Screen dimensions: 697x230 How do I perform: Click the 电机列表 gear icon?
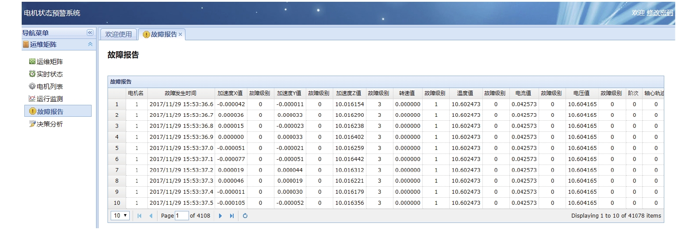click(32, 86)
